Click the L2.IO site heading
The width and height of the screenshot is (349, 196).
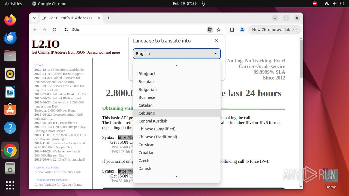click(x=46, y=44)
